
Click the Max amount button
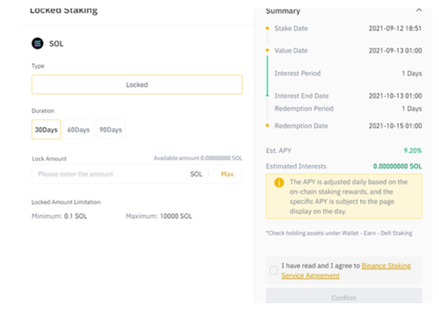tap(227, 174)
